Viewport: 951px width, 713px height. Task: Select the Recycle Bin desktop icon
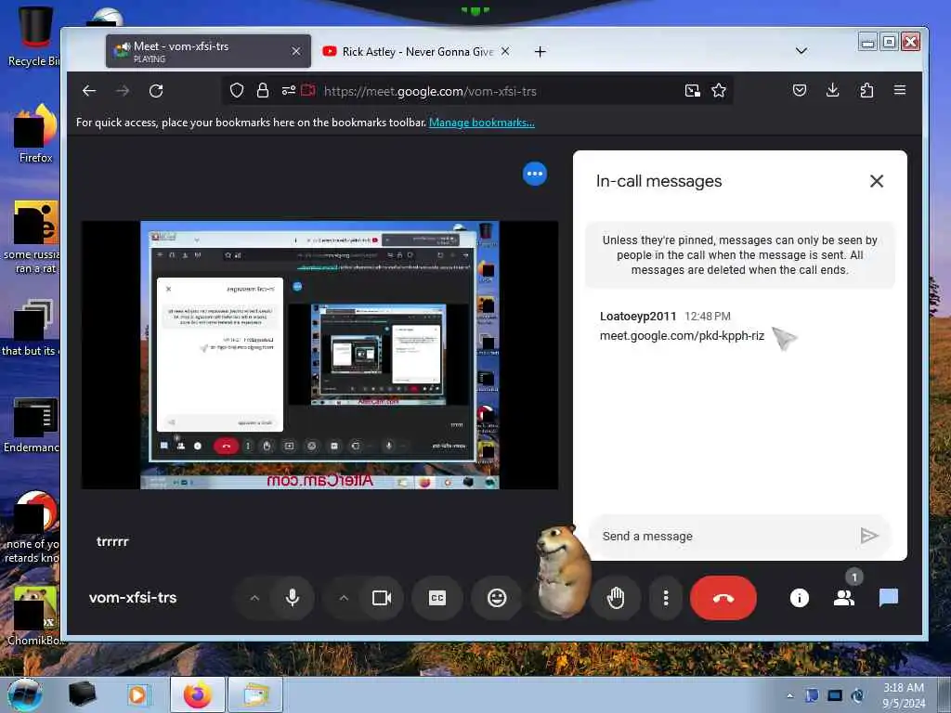click(x=33, y=36)
